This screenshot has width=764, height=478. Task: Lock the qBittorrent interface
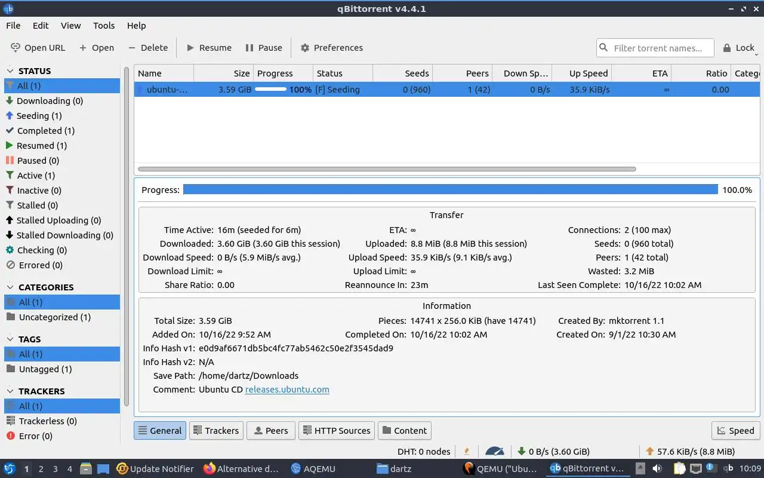(739, 48)
